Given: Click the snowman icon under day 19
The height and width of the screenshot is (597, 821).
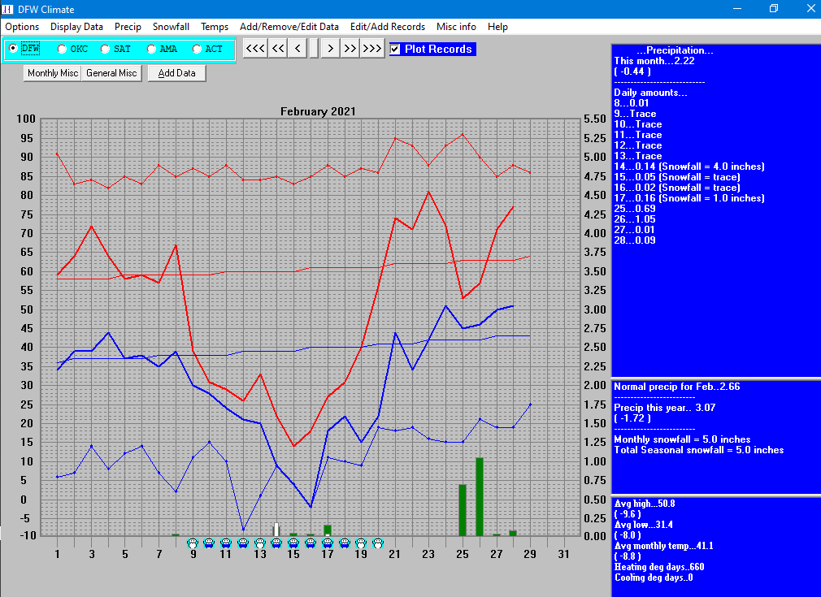Looking at the screenshot, I should tap(361, 543).
